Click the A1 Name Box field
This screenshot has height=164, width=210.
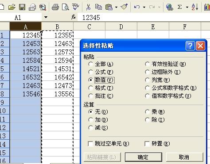coord(21,17)
